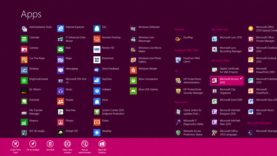
Task: Open the Microsoft Excel 2010 icon
Action: point(215,102)
